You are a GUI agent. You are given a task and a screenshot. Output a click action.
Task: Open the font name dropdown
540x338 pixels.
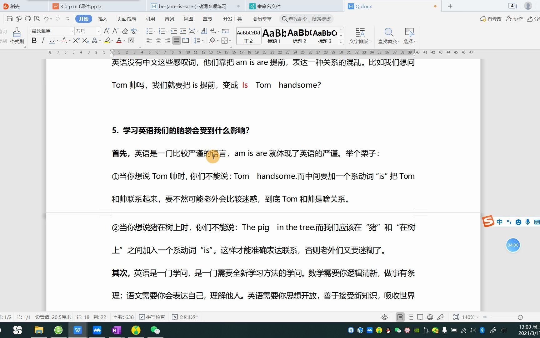(x=72, y=31)
